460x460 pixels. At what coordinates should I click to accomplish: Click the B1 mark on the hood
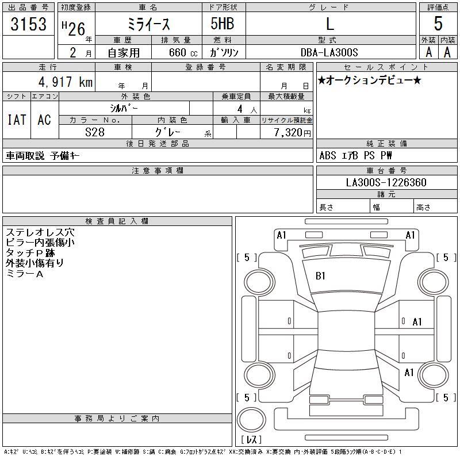(x=320, y=276)
